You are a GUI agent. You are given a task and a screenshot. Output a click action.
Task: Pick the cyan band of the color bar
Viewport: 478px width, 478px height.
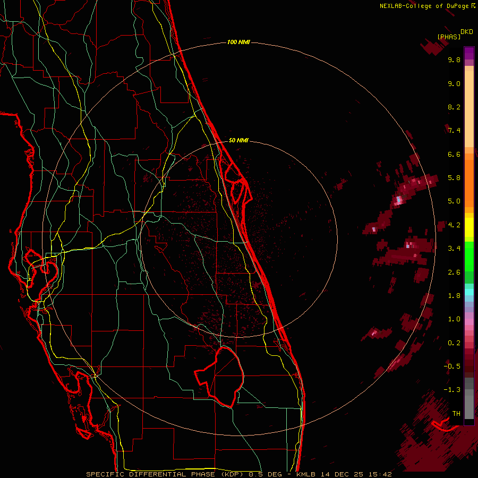[x=469, y=292]
